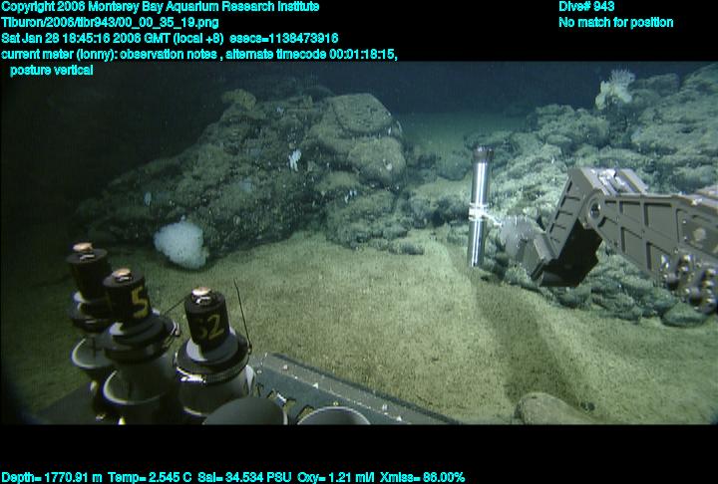Click the 'No match for position' text

pos(615,23)
